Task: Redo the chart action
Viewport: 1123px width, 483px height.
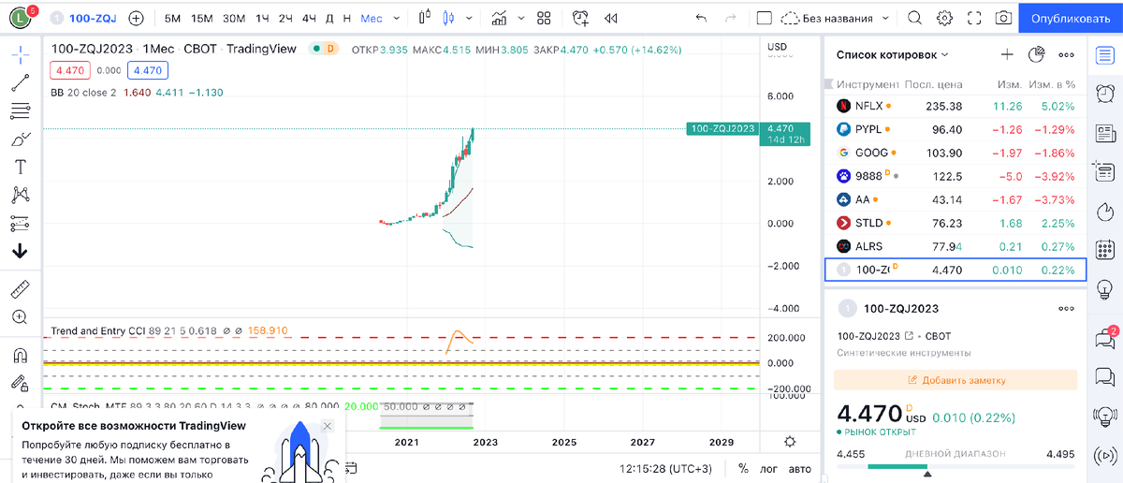Action: (x=731, y=18)
